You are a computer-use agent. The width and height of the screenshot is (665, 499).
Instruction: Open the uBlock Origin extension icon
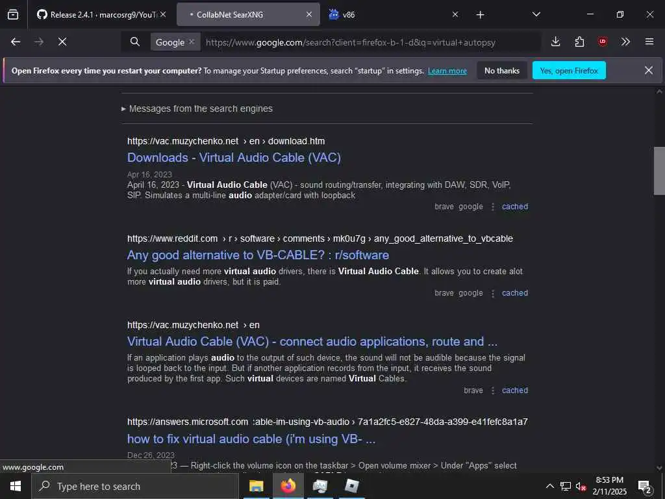602,42
